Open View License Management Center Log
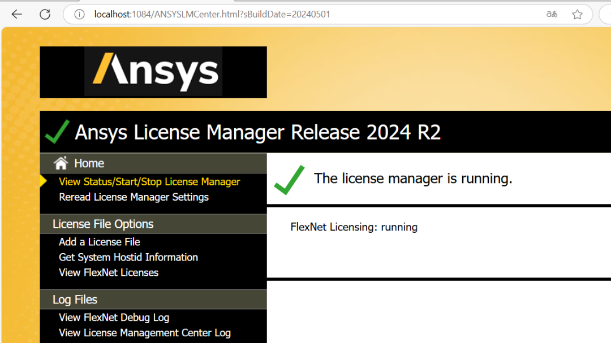Image resolution: width=611 pixels, height=343 pixels. [145, 333]
